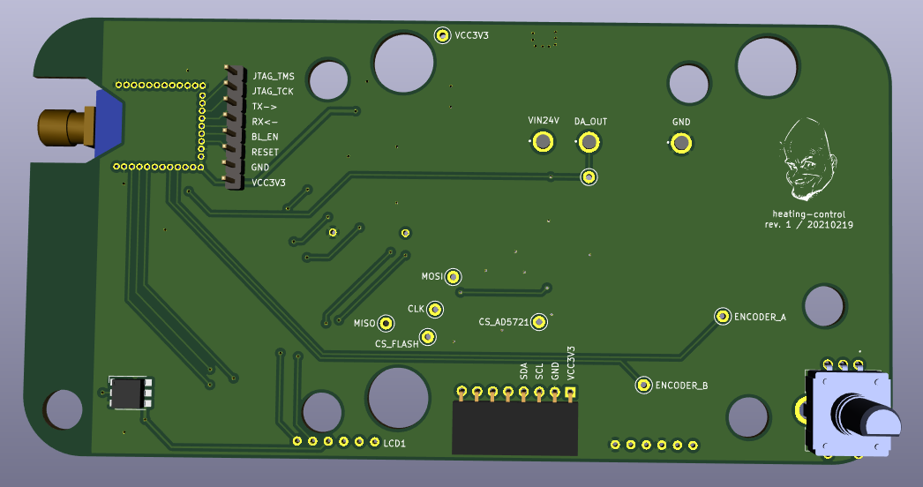Click the DA_OUT solder pad
Image resolution: width=923 pixels, height=487 pixels.
(x=589, y=142)
